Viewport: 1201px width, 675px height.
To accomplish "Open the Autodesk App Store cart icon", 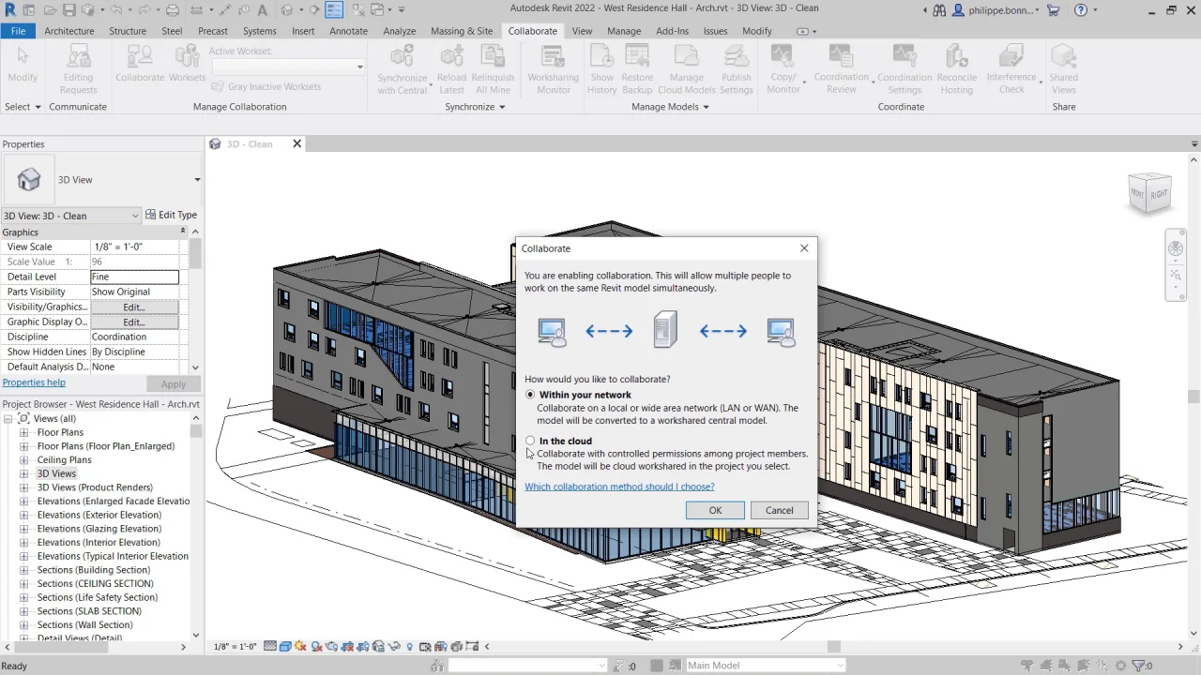I will coord(1053,10).
